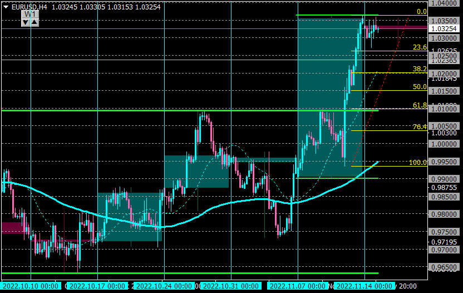Click the down arrow below W1

click(26, 22)
